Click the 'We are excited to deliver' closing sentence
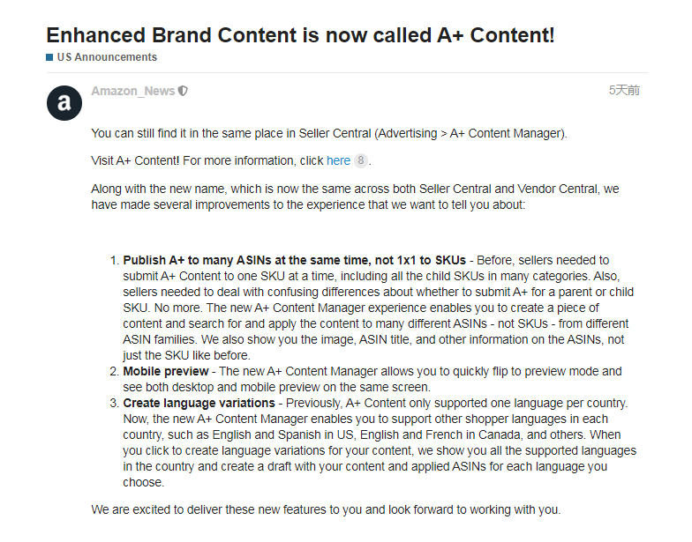 tap(326, 509)
